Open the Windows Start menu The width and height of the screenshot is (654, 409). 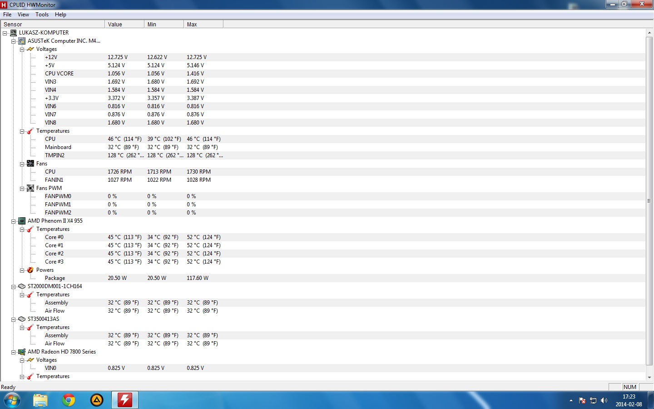pyautogui.click(x=12, y=400)
